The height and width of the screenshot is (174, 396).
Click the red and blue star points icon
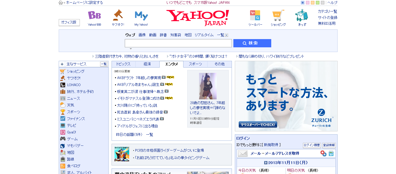pyautogui.click(x=323, y=153)
